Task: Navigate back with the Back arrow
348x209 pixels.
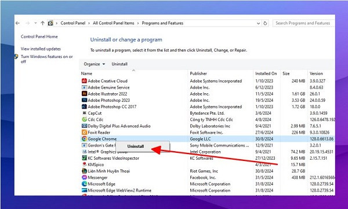Action: [x=18, y=23]
